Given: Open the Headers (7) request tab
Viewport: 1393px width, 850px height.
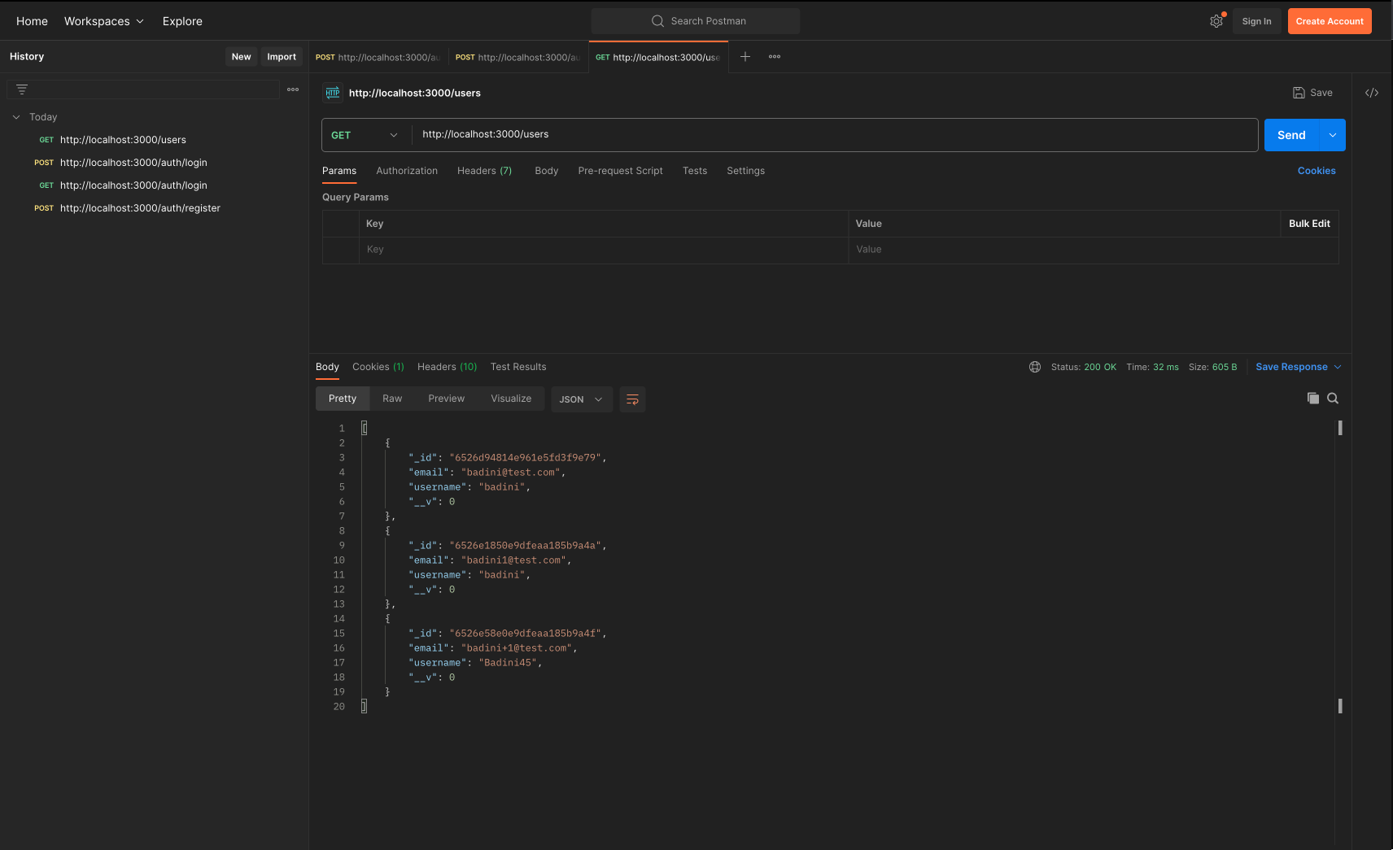Looking at the screenshot, I should pos(484,171).
